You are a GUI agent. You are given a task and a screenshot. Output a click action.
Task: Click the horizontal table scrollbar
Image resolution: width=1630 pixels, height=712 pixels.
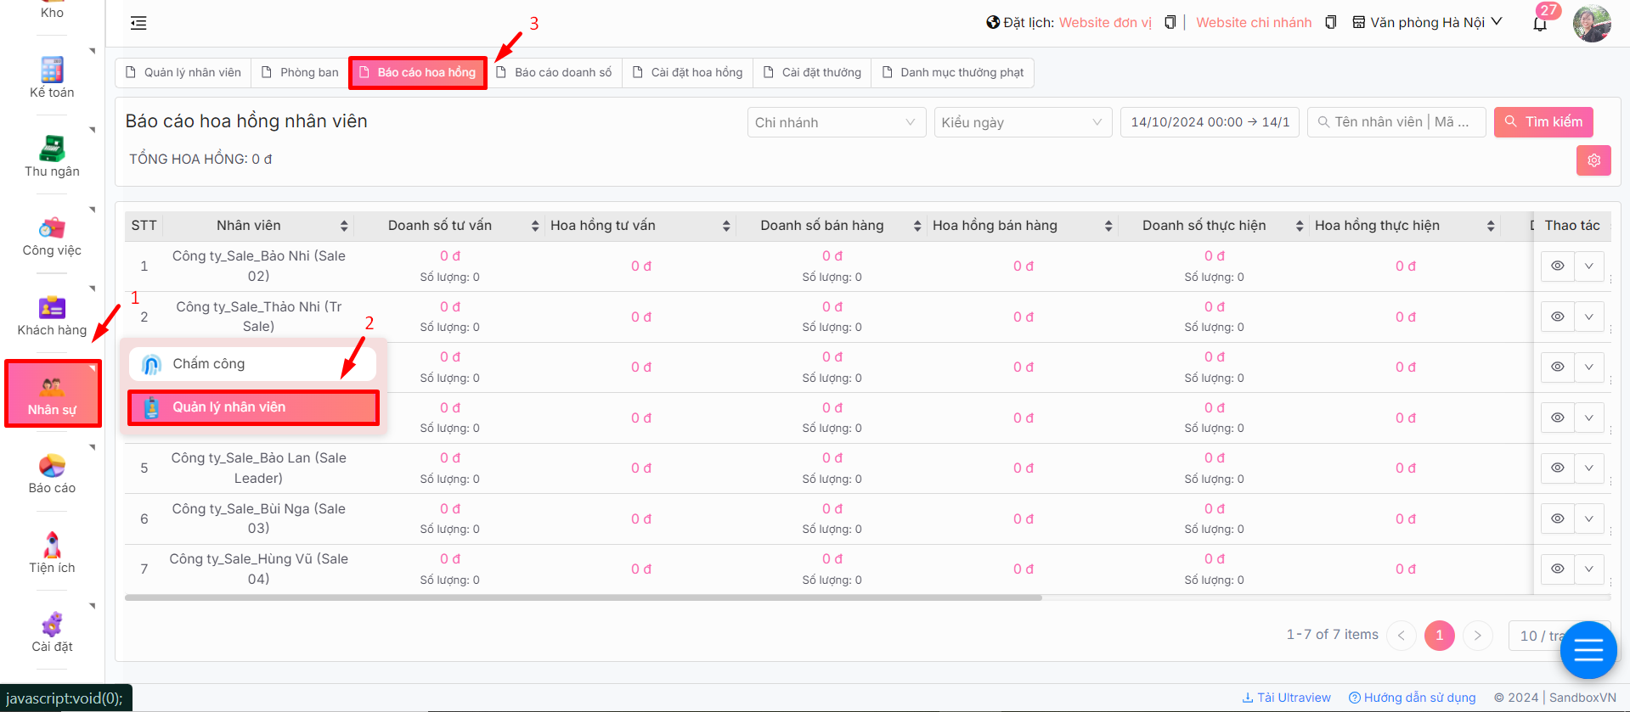tap(583, 598)
